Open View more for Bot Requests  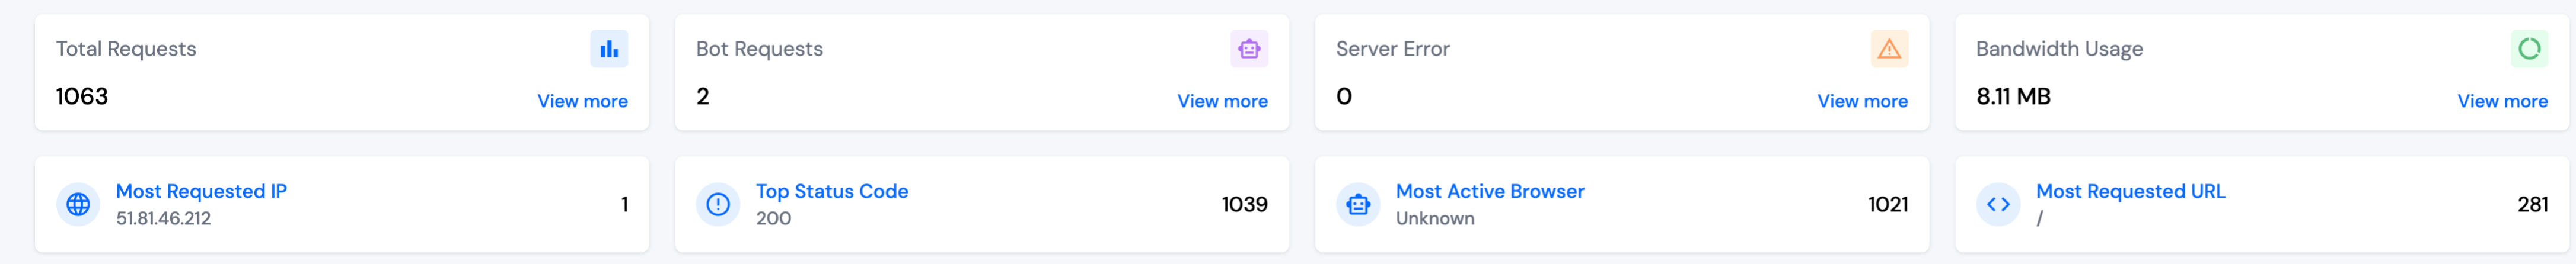pos(1222,101)
